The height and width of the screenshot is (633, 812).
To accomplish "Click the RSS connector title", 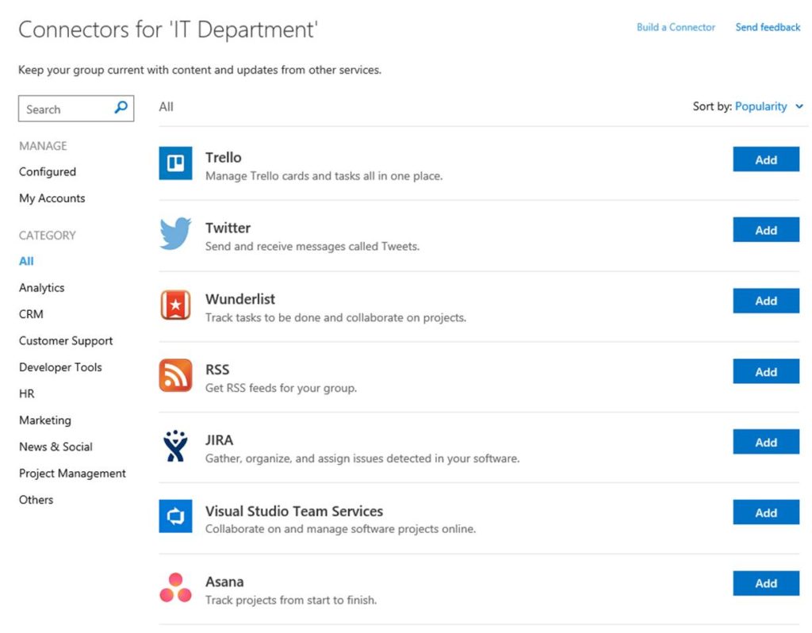I will click(217, 370).
